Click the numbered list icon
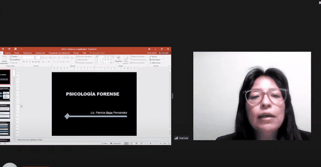Image resolution: width=321 pixels, height=167 pixels. point(60,58)
